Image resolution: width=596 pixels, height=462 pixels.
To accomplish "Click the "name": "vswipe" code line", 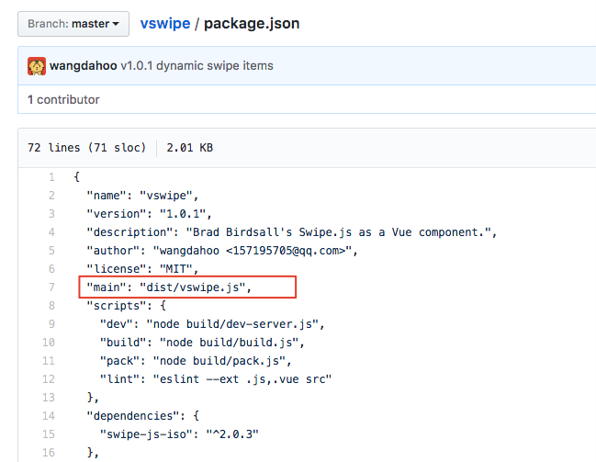I will (x=142, y=196).
